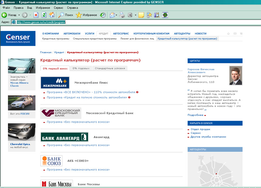The height and width of the screenshot is (188, 261).
Task: Open «Кредитные программы» submenu link
Action: pos(55,39)
